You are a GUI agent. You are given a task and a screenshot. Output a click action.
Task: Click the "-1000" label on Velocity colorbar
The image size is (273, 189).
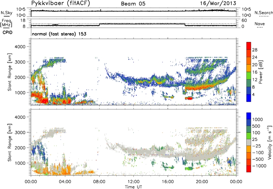(x=259, y=166)
